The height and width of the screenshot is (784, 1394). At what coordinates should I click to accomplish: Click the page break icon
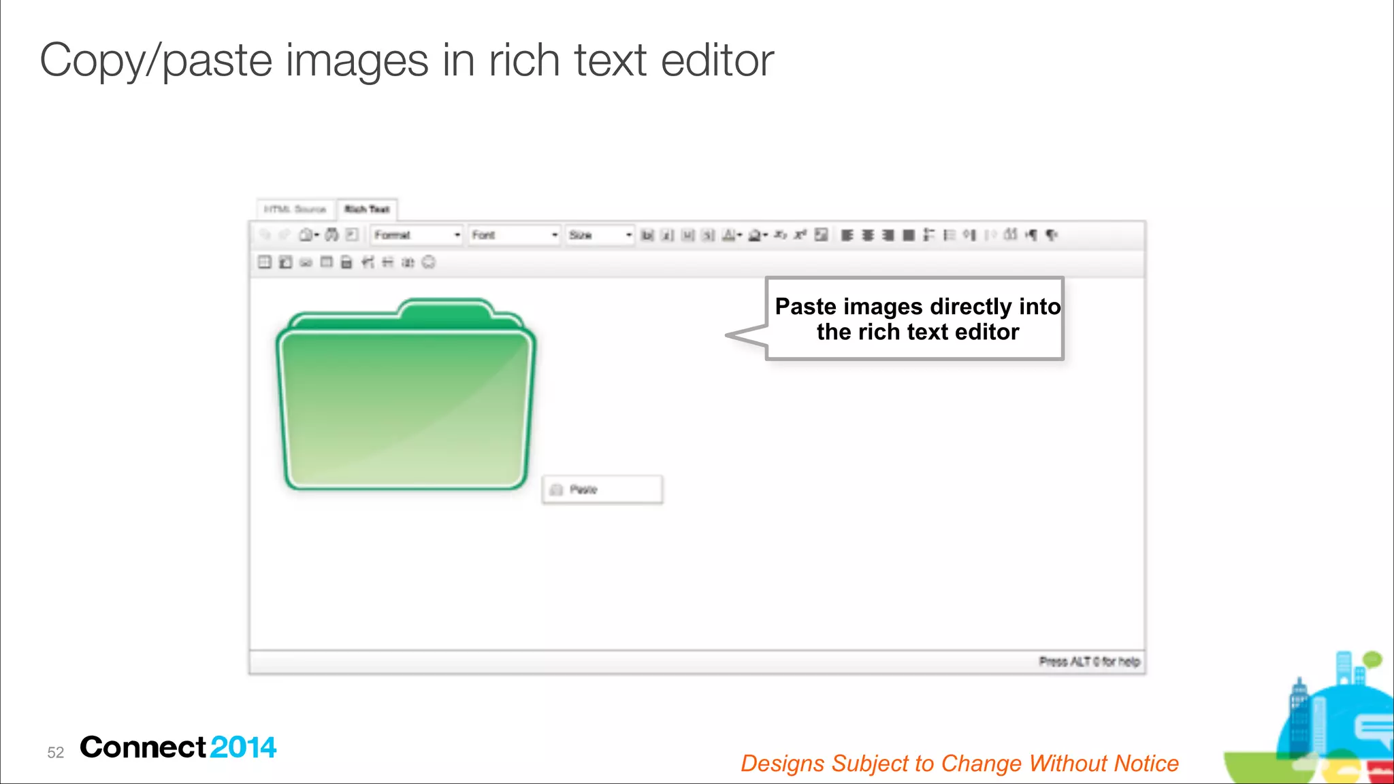408,262
